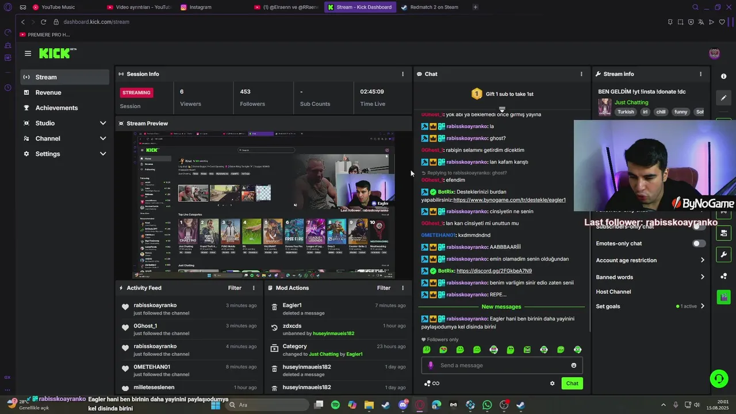Open Revenue in the sidebar
The width and height of the screenshot is (736, 414).
point(64,93)
